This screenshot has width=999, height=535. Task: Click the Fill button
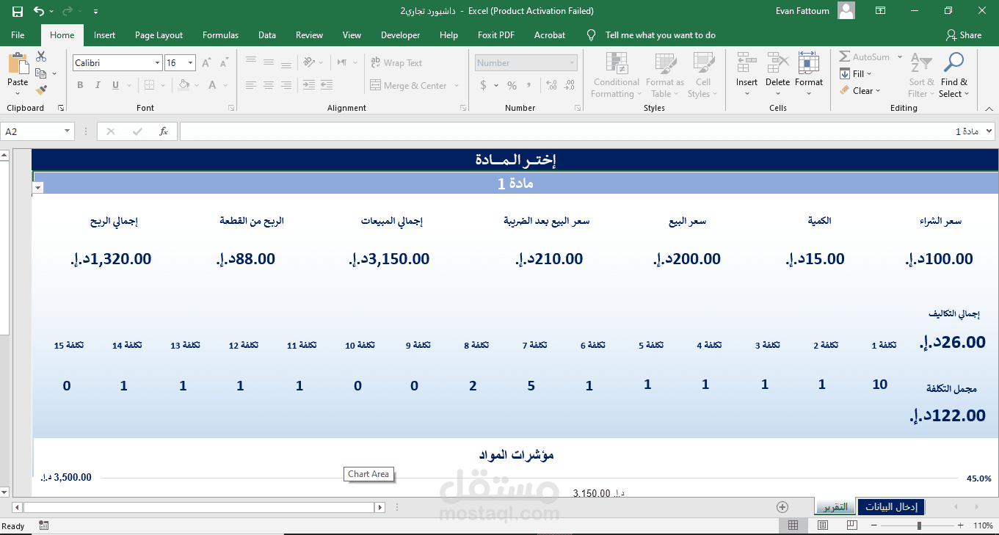tap(856, 73)
